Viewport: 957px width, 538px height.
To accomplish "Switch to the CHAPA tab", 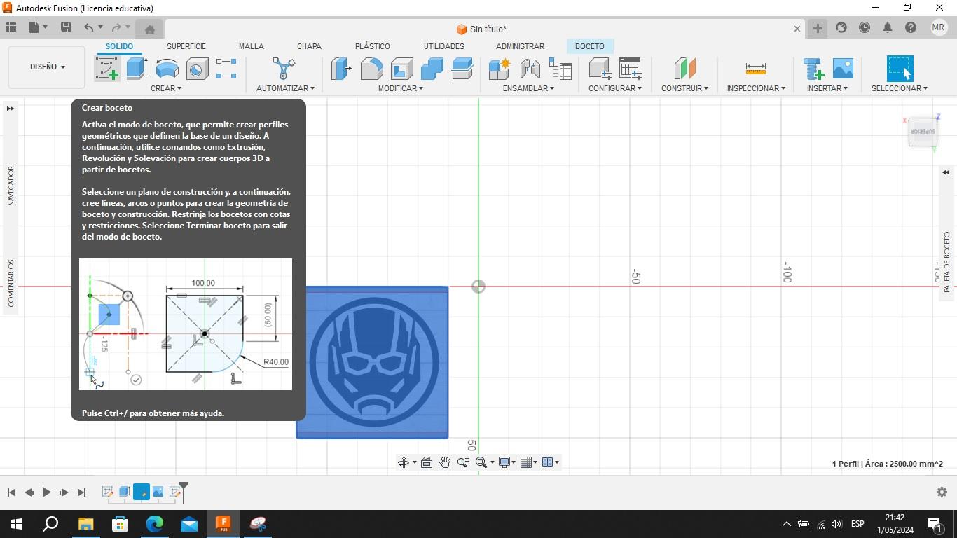I will pyautogui.click(x=309, y=46).
